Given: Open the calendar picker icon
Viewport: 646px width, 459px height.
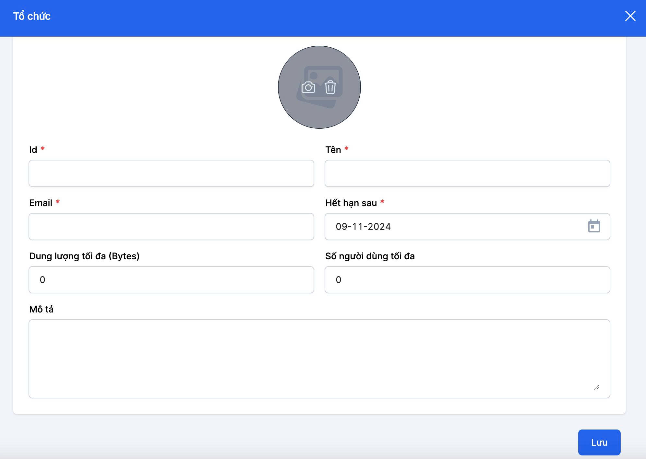Looking at the screenshot, I should tap(594, 226).
